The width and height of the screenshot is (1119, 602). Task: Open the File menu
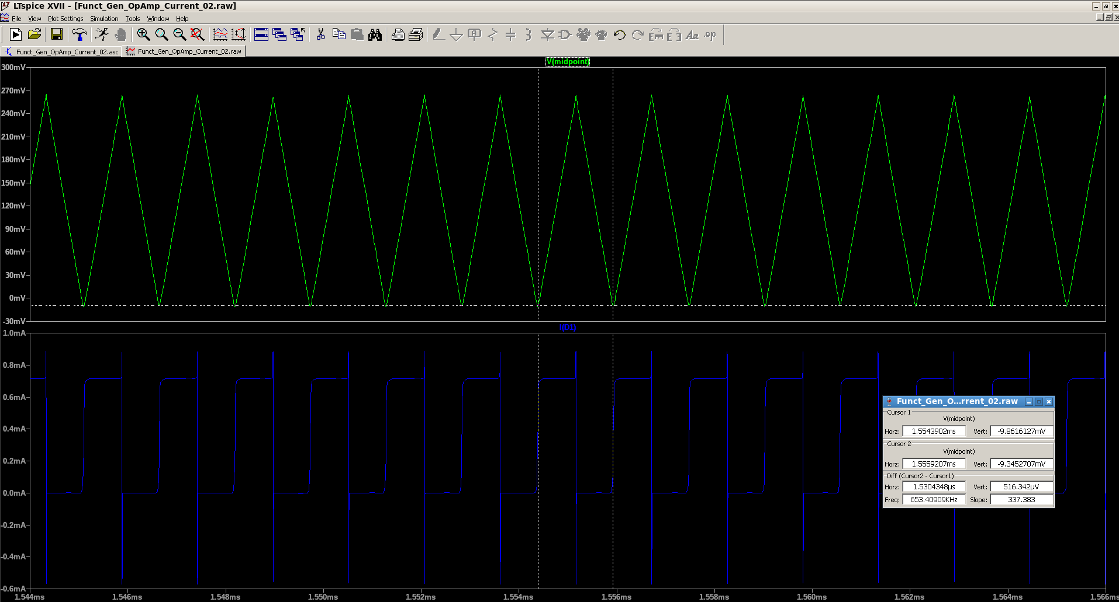tap(16, 19)
